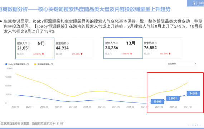Click the 134.03% growth figure
Image resolution: width=204 pixels, height=129 pixels.
pos(125,54)
